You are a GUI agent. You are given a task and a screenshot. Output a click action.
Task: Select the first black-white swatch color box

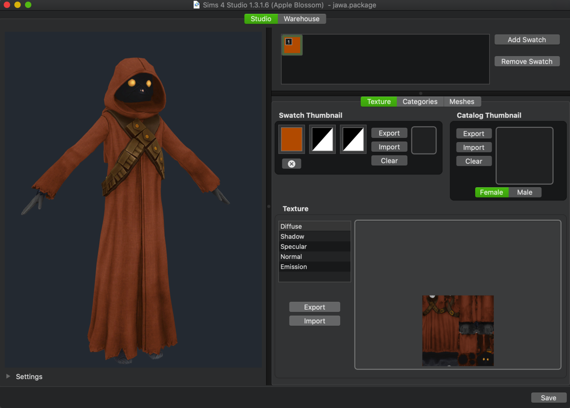pyautogui.click(x=322, y=139)
